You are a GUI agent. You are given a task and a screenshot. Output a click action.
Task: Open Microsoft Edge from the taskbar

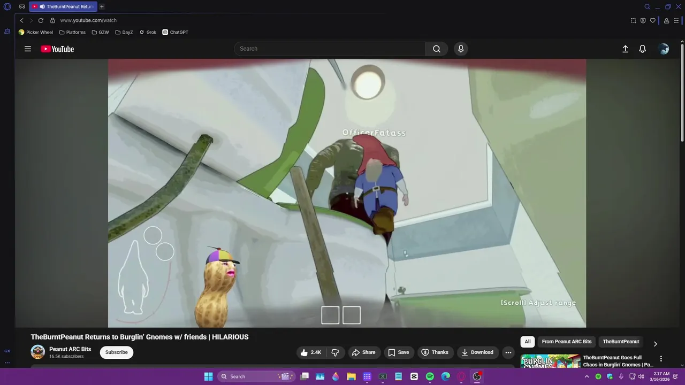tap(445, 376)
